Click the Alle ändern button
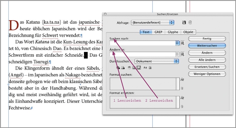The height and width of the screenshot is (128, 236). pyautogui.click(x=207, y=60)
